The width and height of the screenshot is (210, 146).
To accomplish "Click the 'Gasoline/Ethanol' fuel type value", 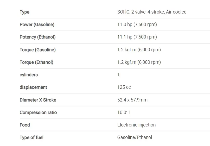I will (135, 137).
